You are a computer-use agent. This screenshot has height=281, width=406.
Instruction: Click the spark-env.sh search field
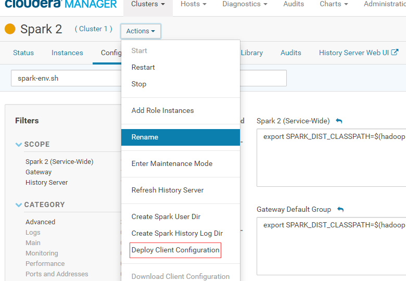click(x=149, y=78)
